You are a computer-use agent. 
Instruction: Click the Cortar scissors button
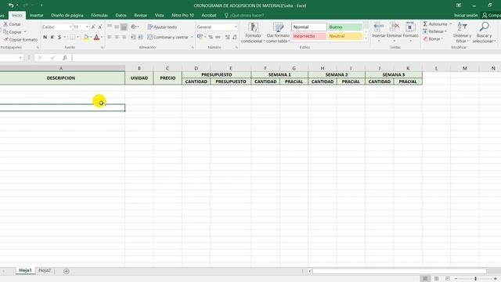click(x=13, y=24)
